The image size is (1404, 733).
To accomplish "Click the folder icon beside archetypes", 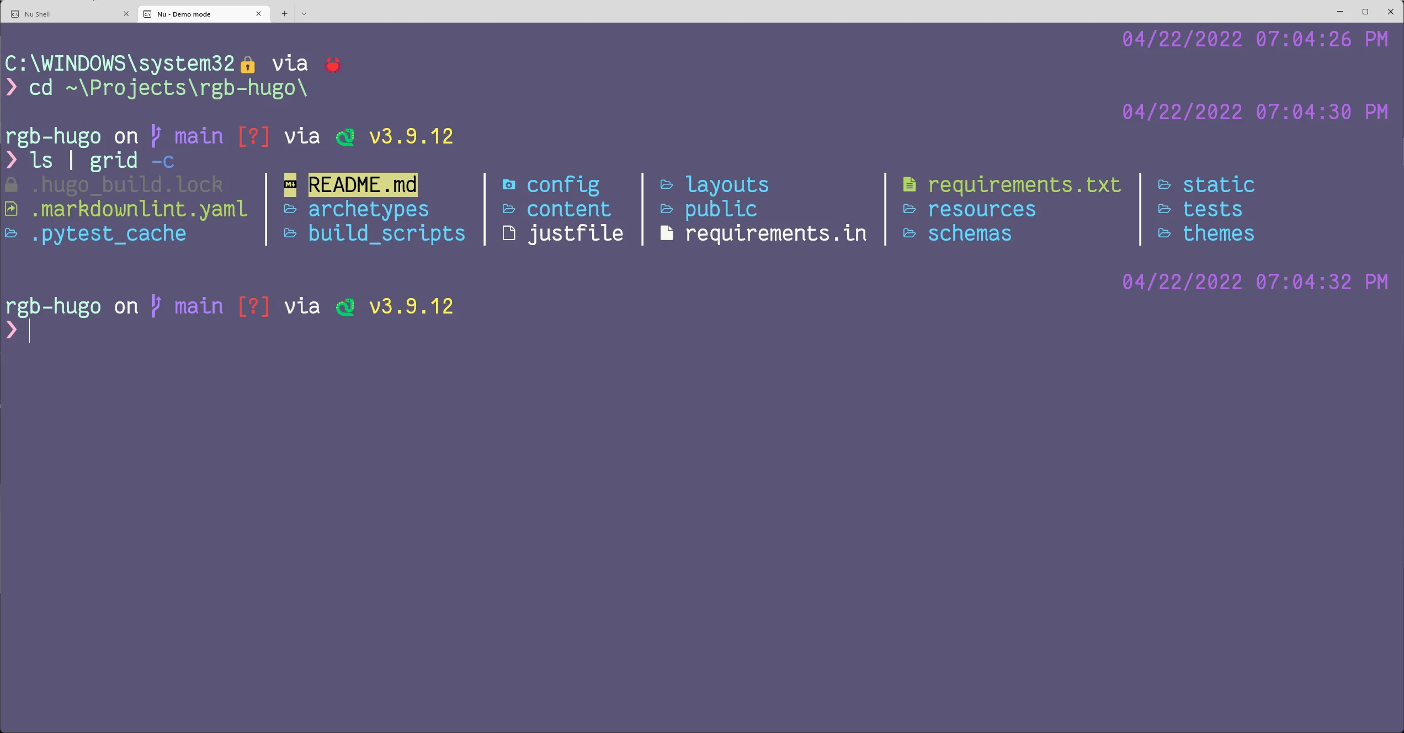I will 290,209.
